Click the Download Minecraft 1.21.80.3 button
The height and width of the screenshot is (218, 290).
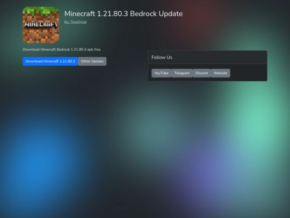pyautogui.click(x=50, y=61)
